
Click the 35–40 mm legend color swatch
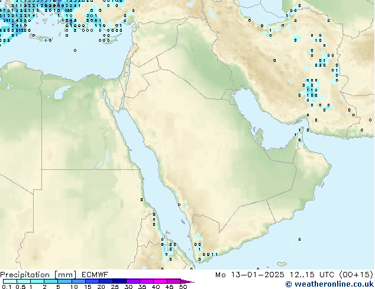(x=147, y=281)
